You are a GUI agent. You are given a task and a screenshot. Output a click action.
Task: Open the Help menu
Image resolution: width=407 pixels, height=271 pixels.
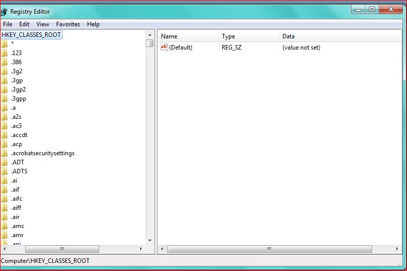coord(93,24)
